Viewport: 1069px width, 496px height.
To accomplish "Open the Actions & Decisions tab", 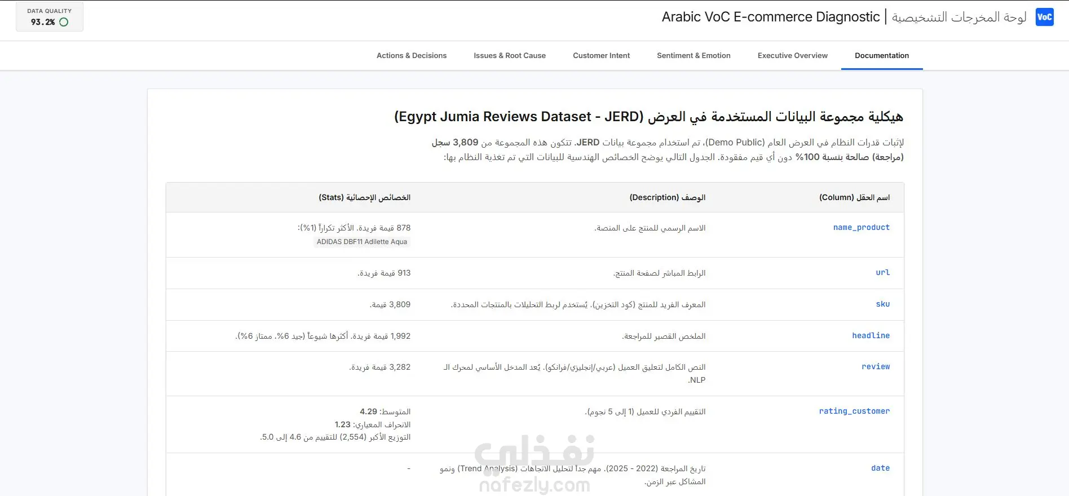I will coord(412,55).
